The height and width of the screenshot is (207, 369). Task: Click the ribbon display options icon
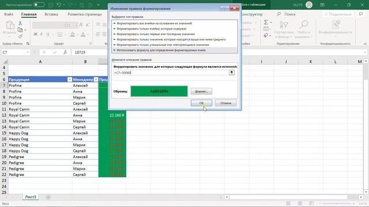click(x=322, y=5)
